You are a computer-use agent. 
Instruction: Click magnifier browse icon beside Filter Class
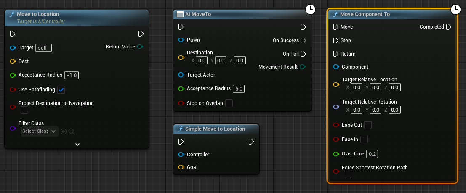[71, 131]
